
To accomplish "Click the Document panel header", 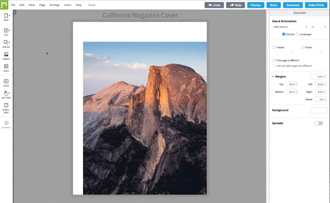I will 299,13.
